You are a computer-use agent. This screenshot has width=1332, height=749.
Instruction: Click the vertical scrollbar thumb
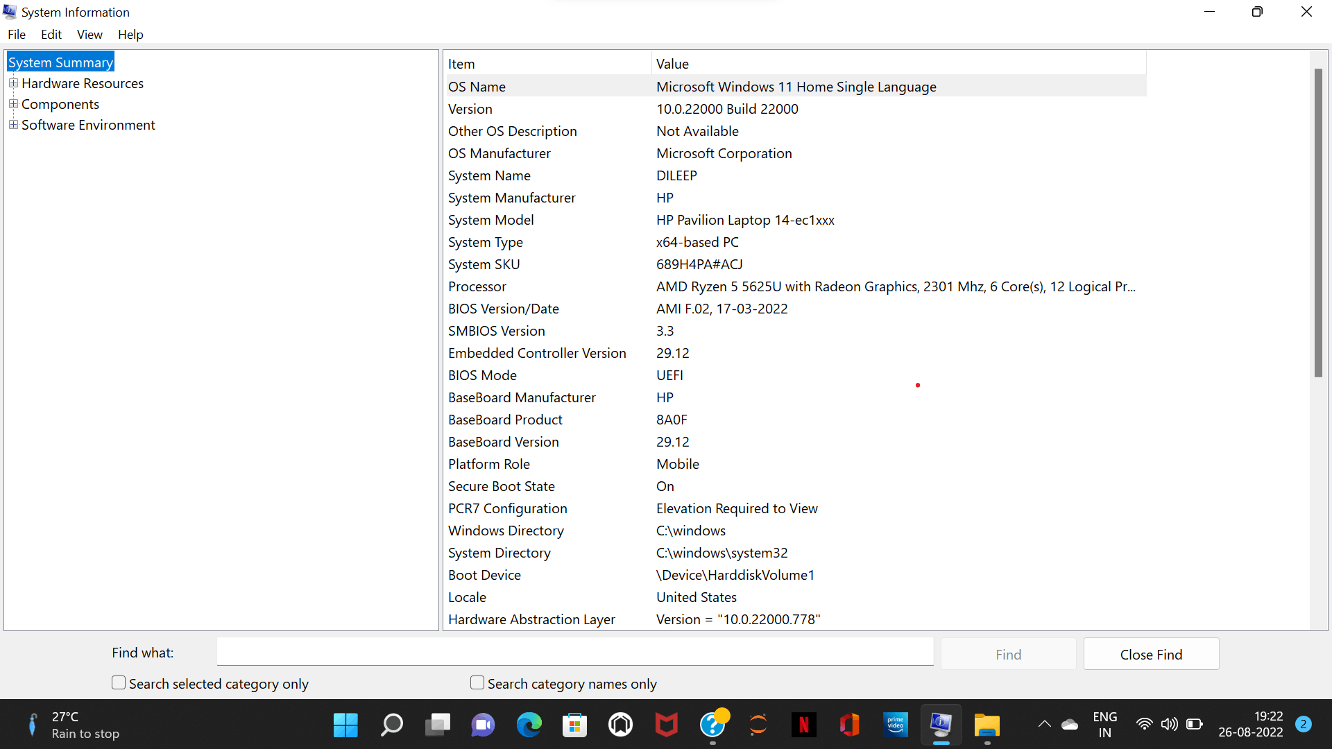[1318, 223]
